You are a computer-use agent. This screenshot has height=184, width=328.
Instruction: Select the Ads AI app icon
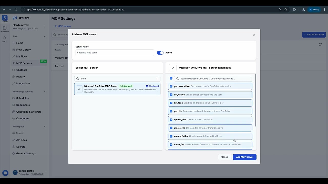(5, 39)
